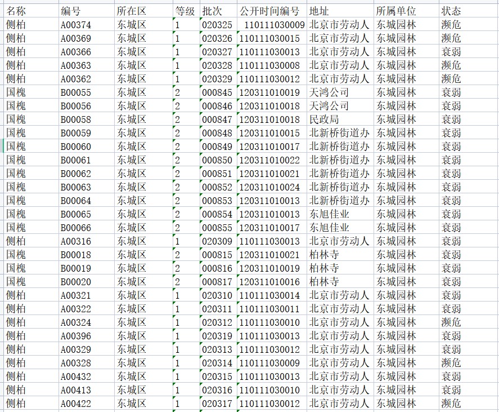Select the 状态 header cell
Viewport: 499px width, 412px height.
click(451, 11)
